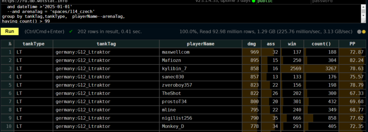Select player name prostoT34
The width and height of the screenshot is (368, 132).
pos(174,102)
